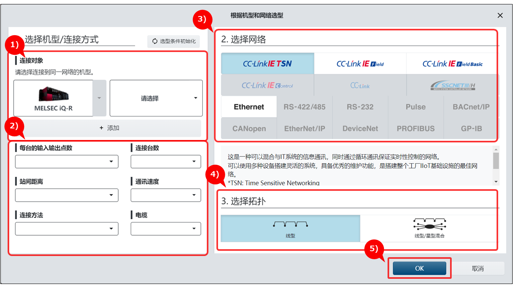
Task: Reset conditions with 选型条件初始化
Action: coord(173,41)
